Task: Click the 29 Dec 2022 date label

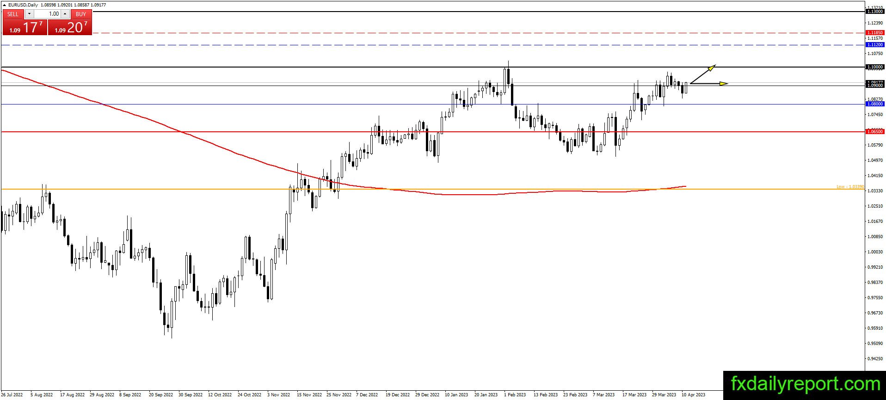Action: pos(427,395)
